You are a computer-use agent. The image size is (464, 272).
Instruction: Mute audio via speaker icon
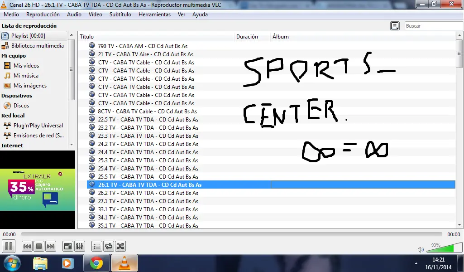click(421, 249)
